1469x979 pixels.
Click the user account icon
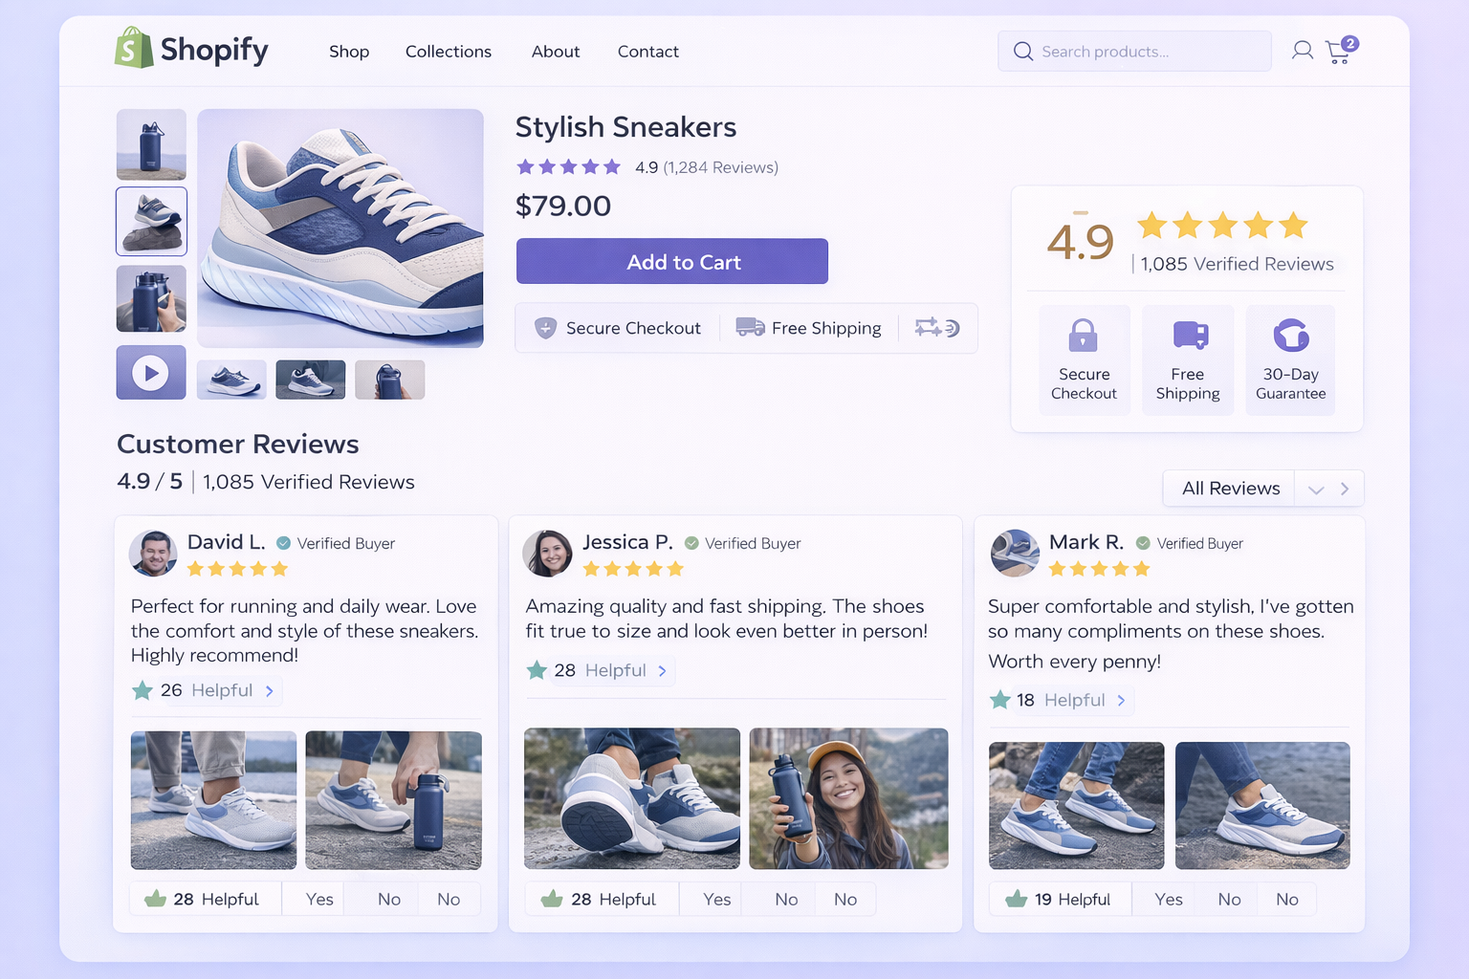[x=1302, y=51]
